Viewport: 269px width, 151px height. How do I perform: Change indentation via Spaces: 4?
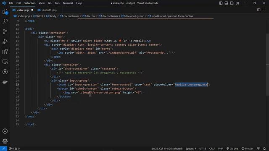[x=191, y=148]
